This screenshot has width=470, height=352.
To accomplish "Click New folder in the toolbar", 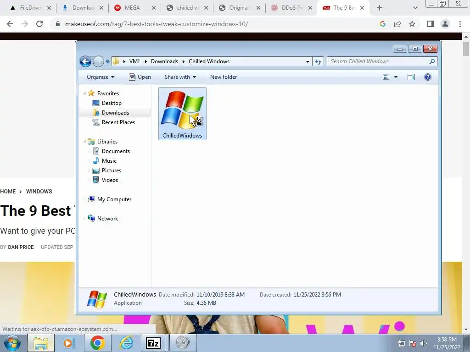I will pos(224,77).
